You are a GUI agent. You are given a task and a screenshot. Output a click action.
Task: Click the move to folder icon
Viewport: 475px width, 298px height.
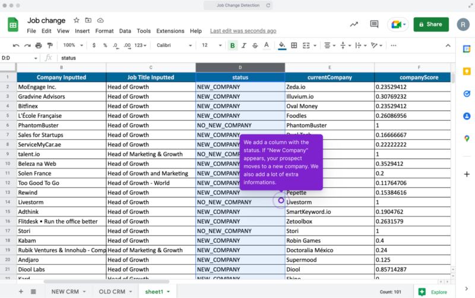88,20
